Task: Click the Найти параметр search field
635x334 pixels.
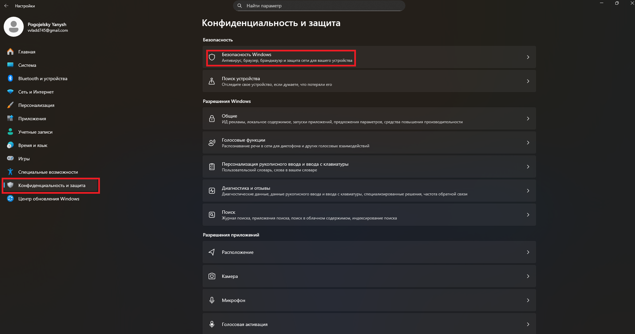Action: pyautogui.click(x=319, y=6)
